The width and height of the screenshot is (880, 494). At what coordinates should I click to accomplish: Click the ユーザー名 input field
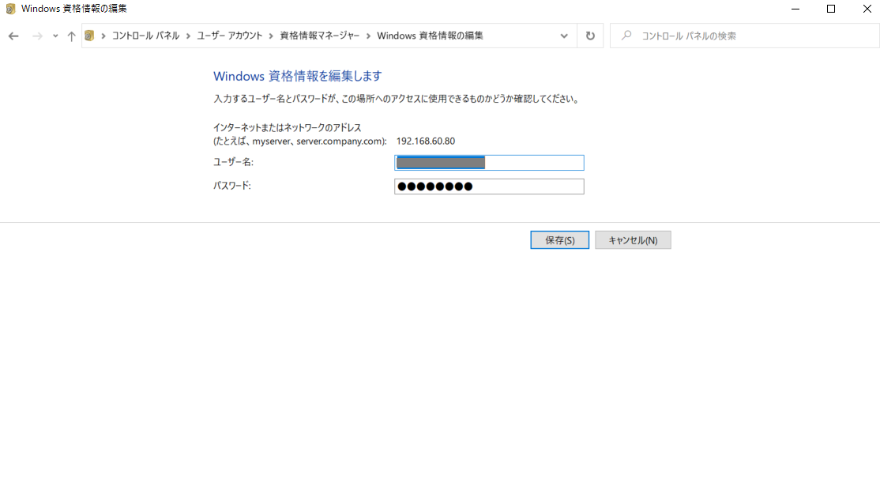[489, 163]
